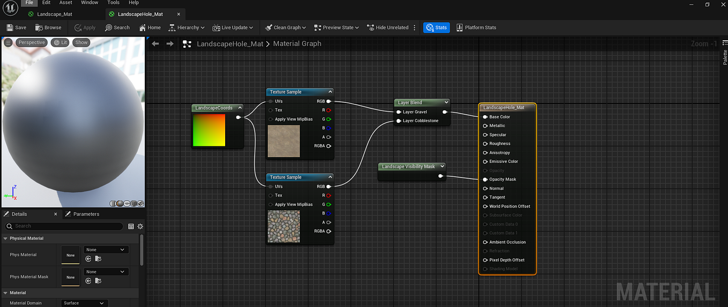Image resolution: width=728 pixels, height=307 pixels.
Task: Navigate back with left arrow in graph
Action: pos(155,44)
